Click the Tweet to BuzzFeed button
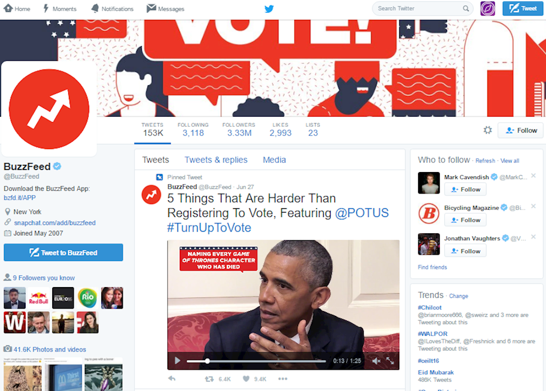The image size is (546, 391). pyautogui.click(x=63, y=252)
